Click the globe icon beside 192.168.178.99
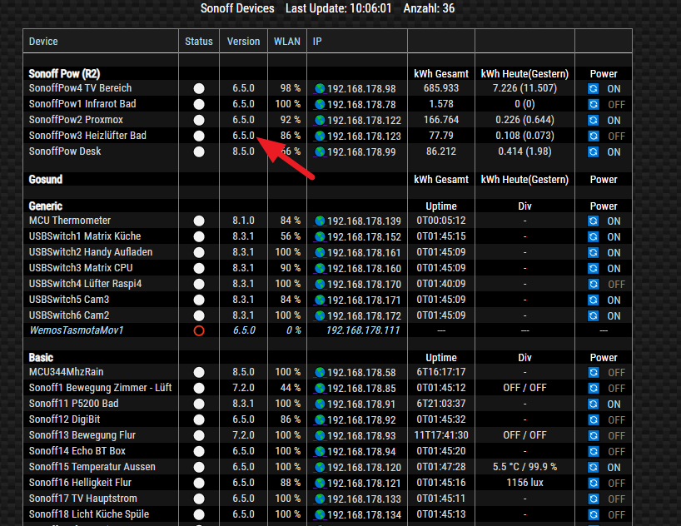This screenshot has width=681, height=526. [320, 152]
